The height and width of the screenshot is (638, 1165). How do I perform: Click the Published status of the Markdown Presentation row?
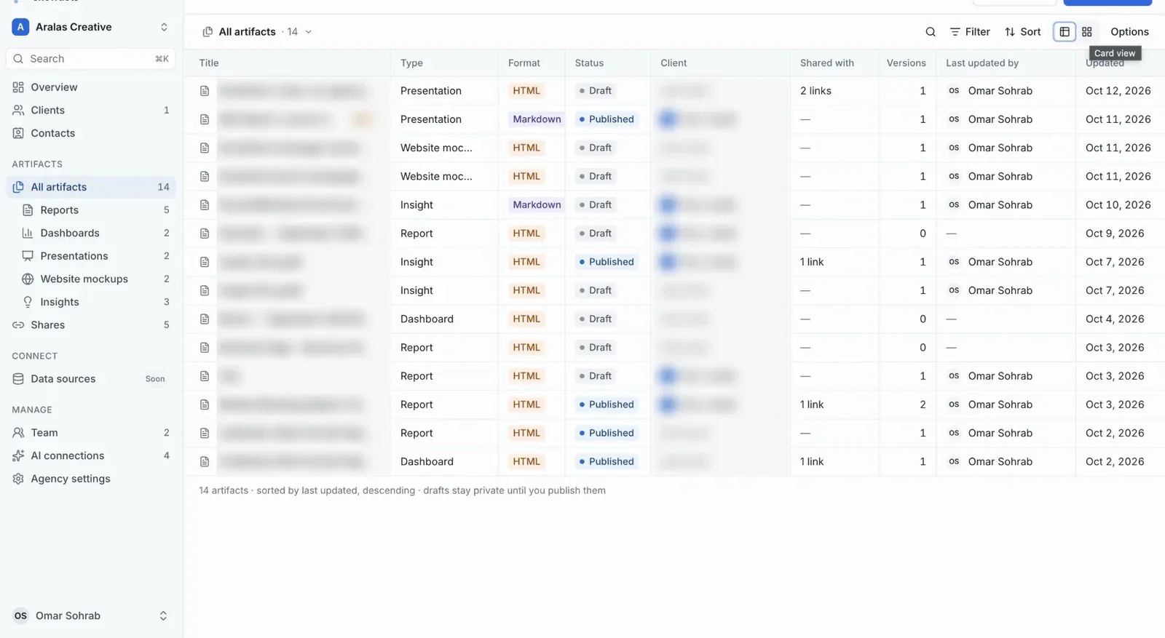click(607, 119)
